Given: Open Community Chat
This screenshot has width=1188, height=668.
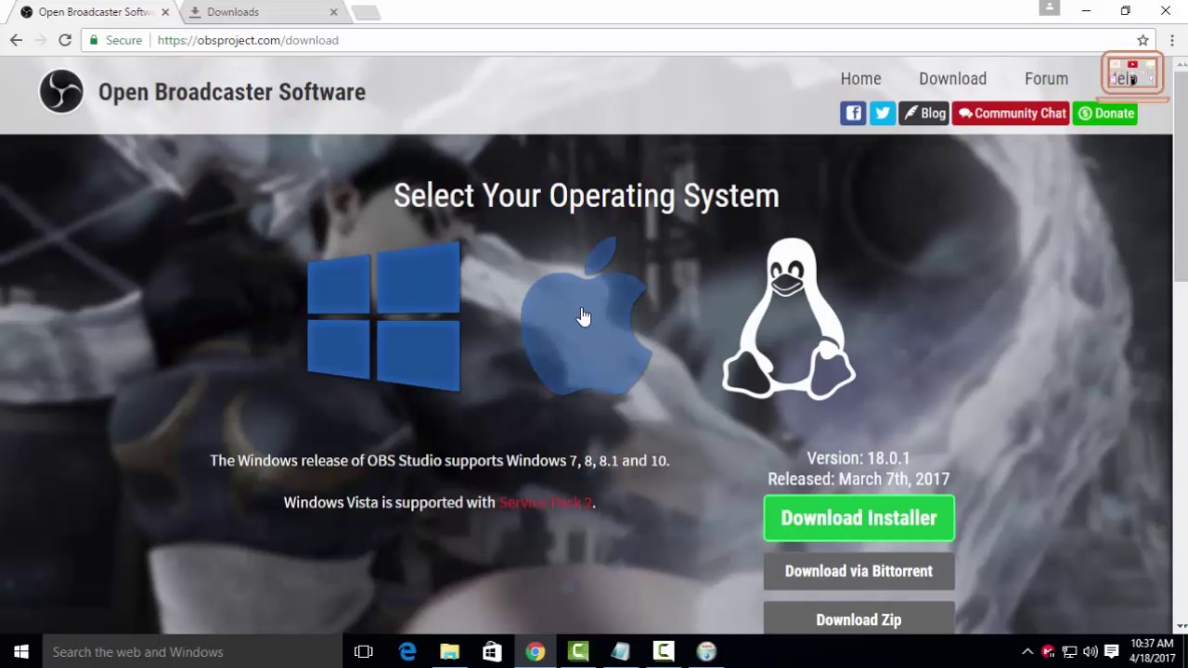Looking at the screenshot, I should click(1011, 113).
